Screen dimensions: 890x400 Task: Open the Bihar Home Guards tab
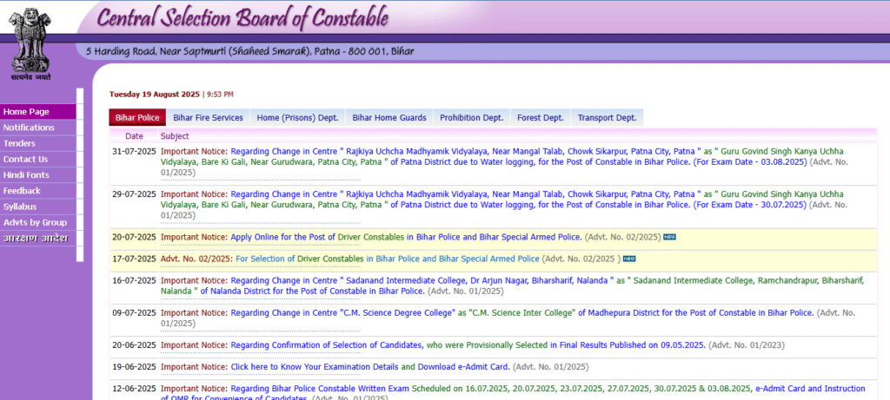click(x=389, y=118)
